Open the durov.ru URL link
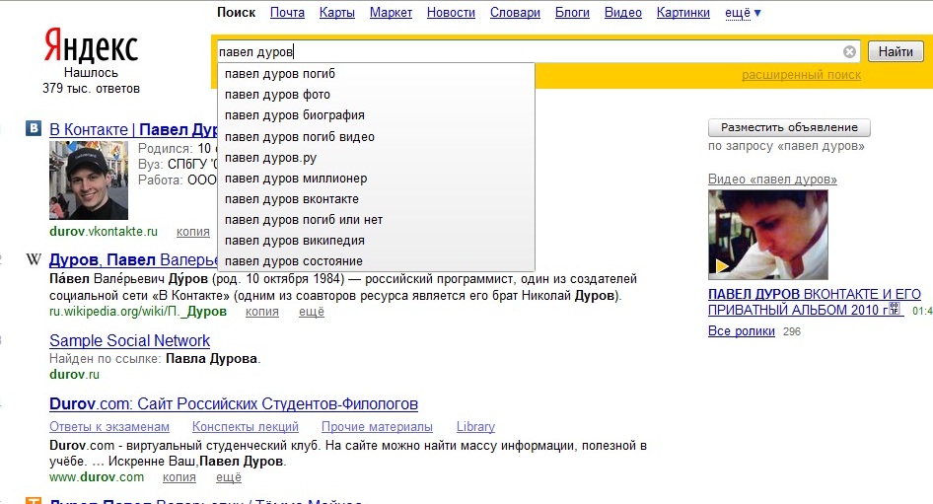The width and height of the screenshot is (933, 504). click(x=74, y=374)
